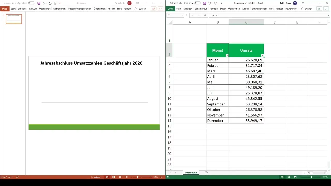Switch to Animationen tab in PowerPoint
The image size is (331, 186).
tap(59, 9)
